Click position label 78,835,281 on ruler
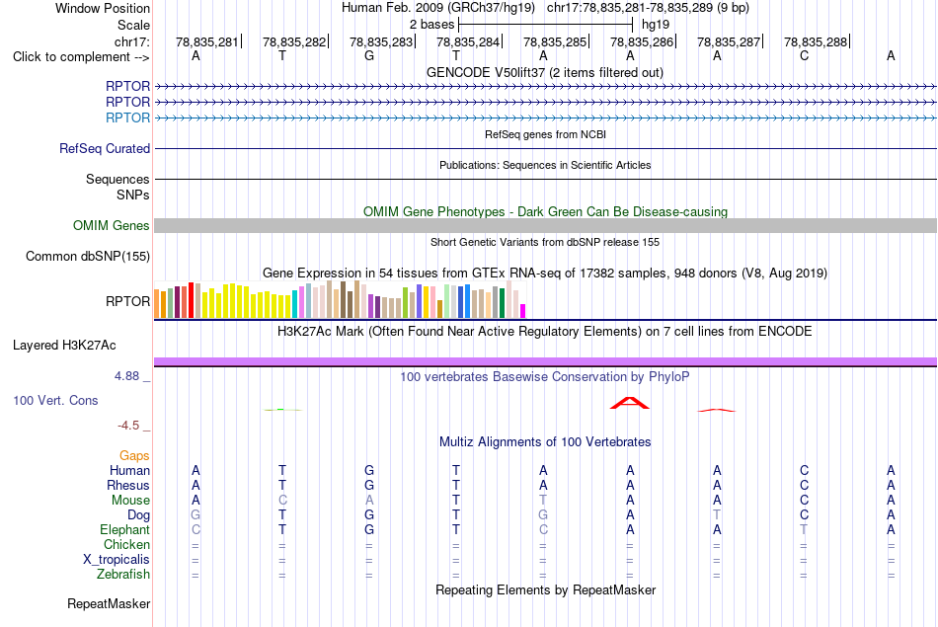This screenshot has width=938, height=627. 206,41
